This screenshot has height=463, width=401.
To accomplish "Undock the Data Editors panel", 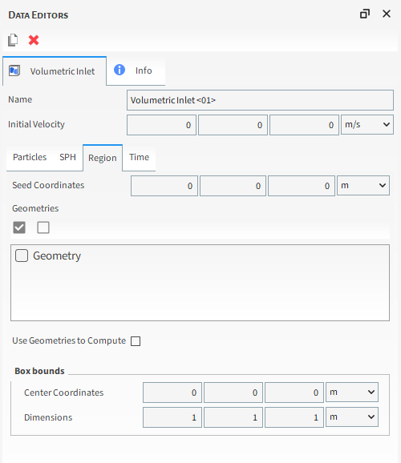I will [365, 14].
